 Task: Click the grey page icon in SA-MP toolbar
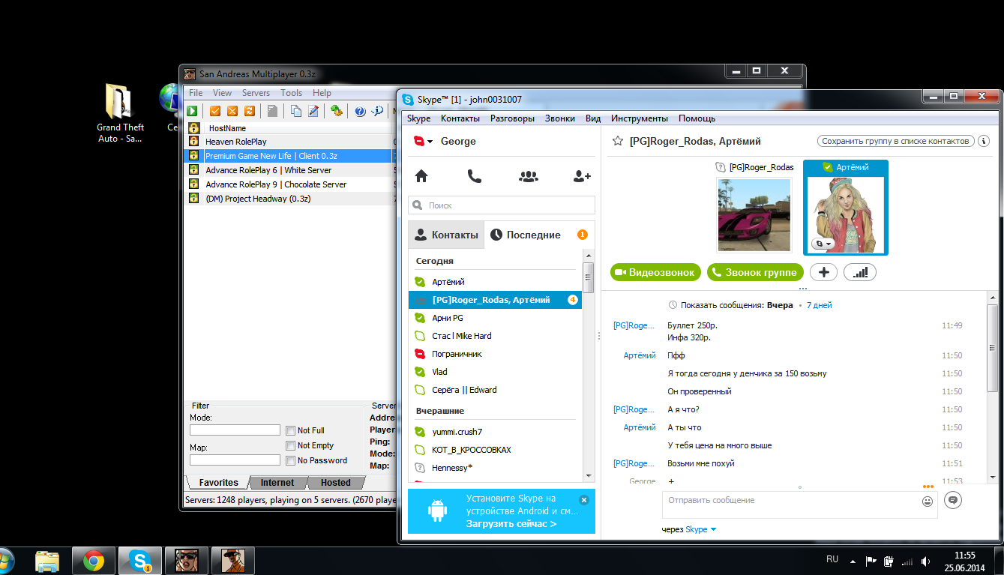(272, 111)
